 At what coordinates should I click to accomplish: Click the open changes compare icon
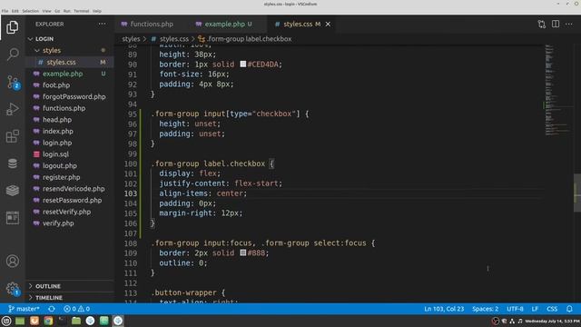[x=541, y=25]
